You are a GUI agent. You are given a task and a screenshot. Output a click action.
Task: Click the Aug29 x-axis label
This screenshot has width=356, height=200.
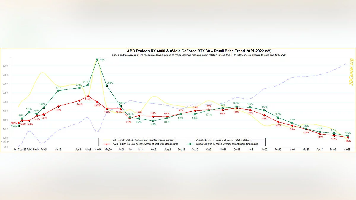(x=167, y=150)
